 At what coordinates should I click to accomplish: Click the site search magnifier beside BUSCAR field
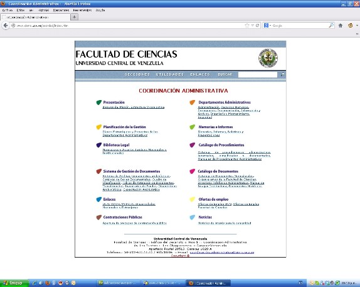click(282, 74)
